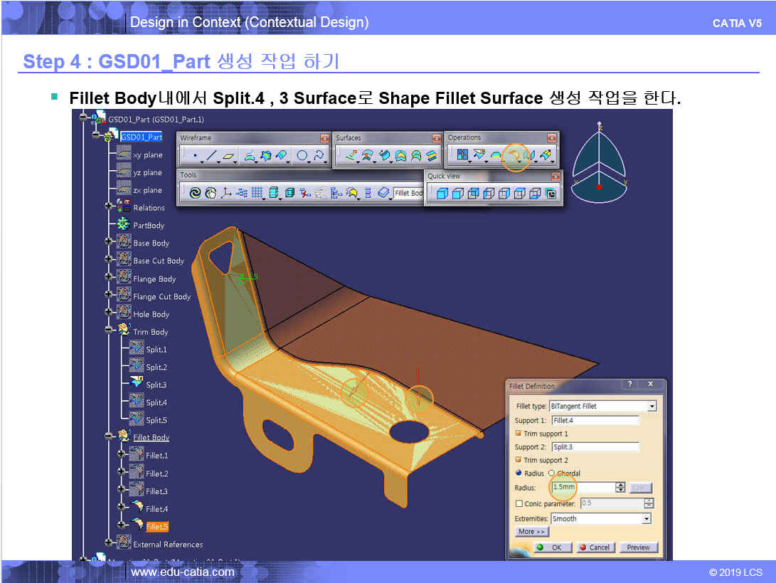Select the Plane tool in Wireframe toolbar
776x583 pixels.
(228, 156)
